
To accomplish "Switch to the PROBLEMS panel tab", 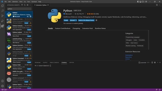I will [x=38, y=62].
